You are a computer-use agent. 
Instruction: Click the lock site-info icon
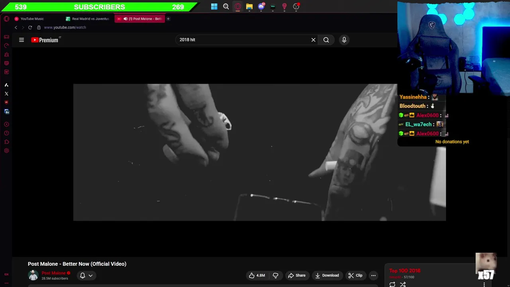39,28
